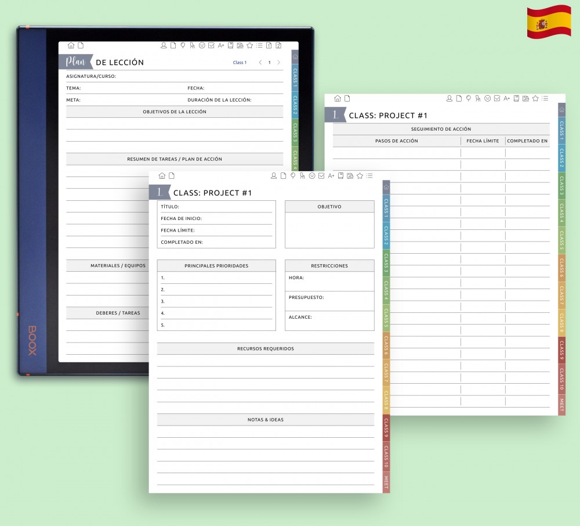Click the Plan banner on the lesson page
The image size is (580, 526).
coord(75,60)
